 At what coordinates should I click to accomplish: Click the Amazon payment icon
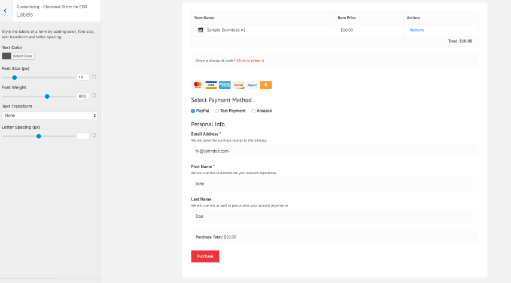(266, 85)
